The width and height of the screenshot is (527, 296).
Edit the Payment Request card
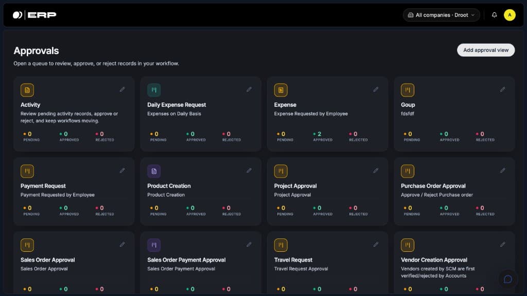click(x=122, y=171)
